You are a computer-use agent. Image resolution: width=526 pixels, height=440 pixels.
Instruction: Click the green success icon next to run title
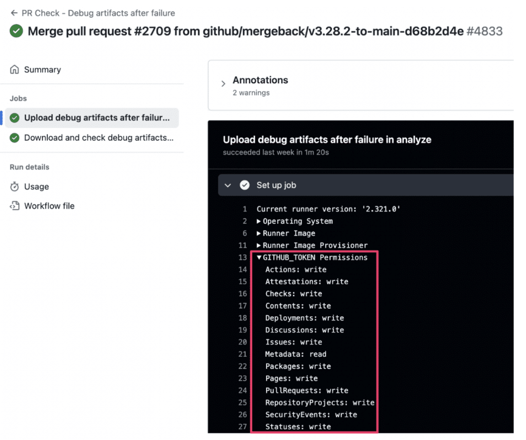tap(16, 31)
